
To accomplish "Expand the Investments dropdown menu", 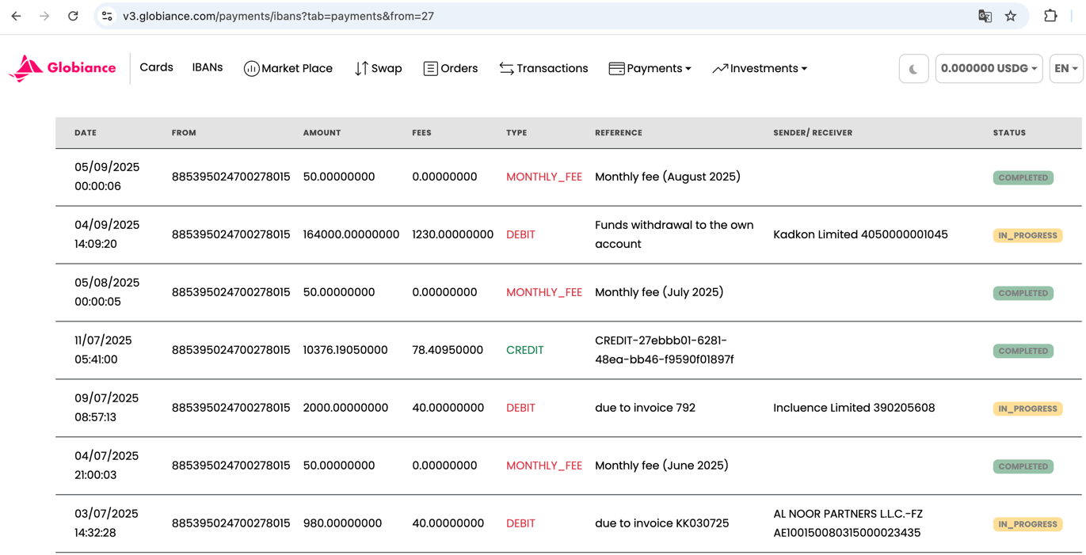I will [x=760, y=69].
